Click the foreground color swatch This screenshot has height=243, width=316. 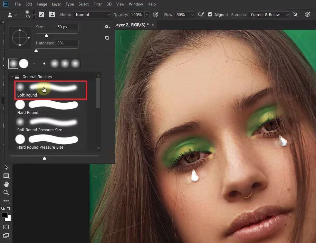(5, 216)
